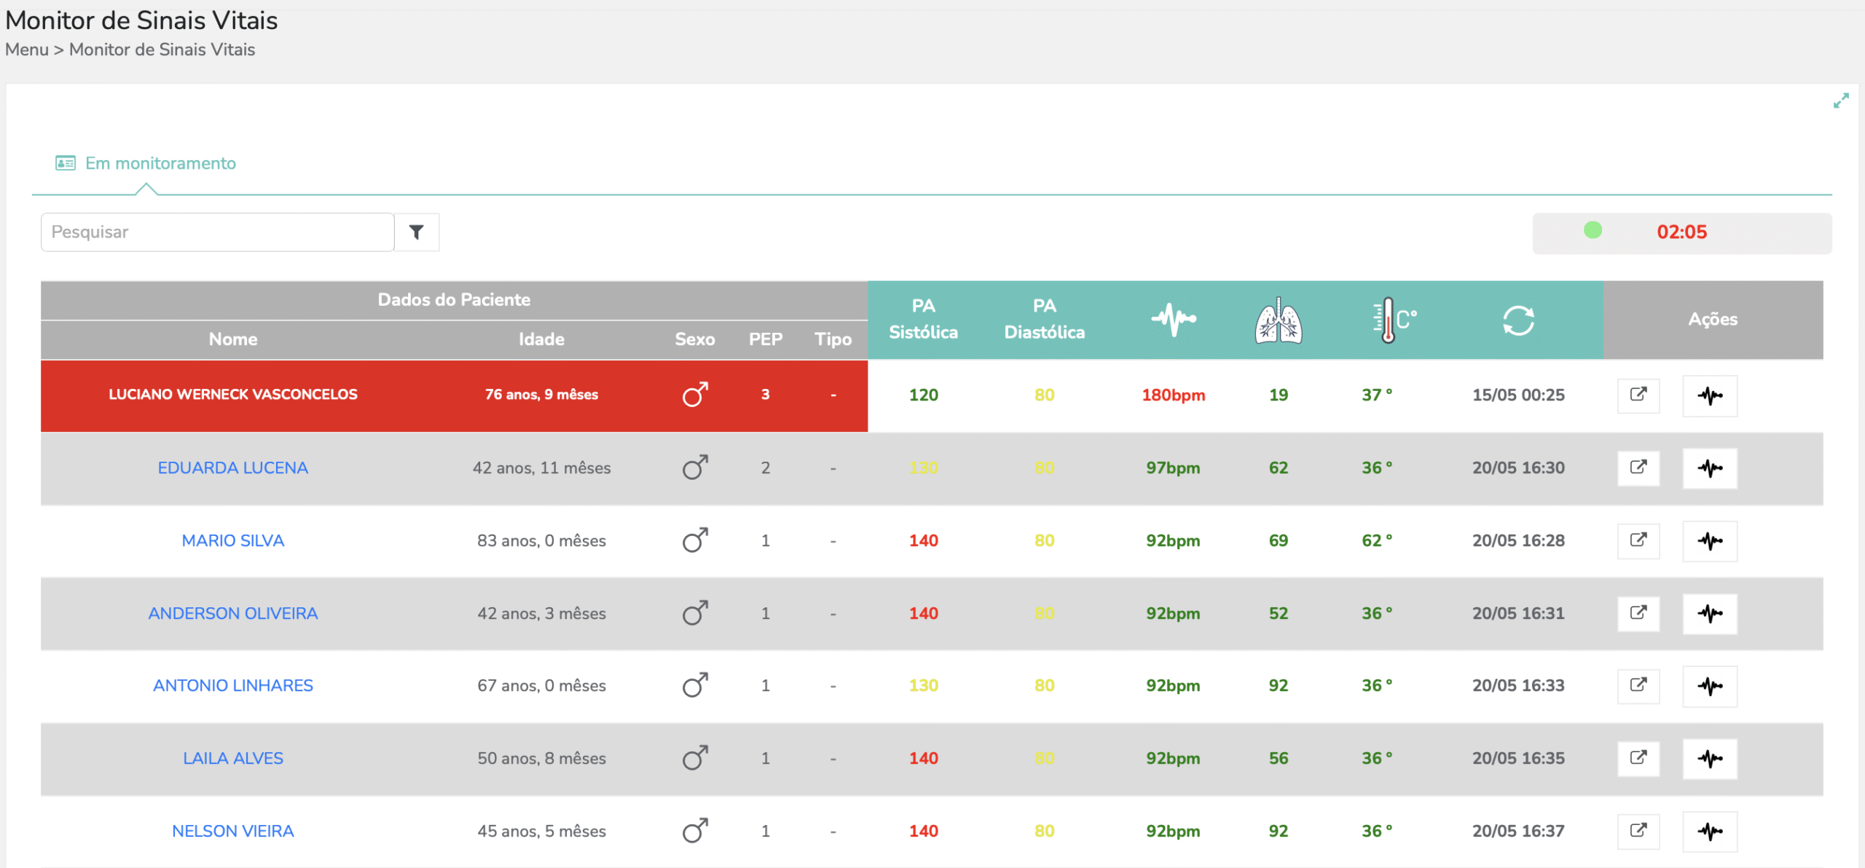Click the refresh update column header icon
Screen dimensions: 1865x868
pos(1518,320)
